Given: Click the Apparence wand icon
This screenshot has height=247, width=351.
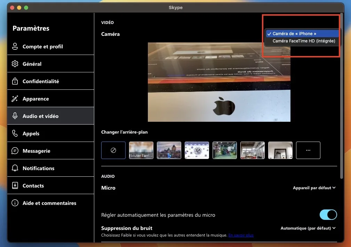Looking at the screenshot, I should [x=15, y=98].
